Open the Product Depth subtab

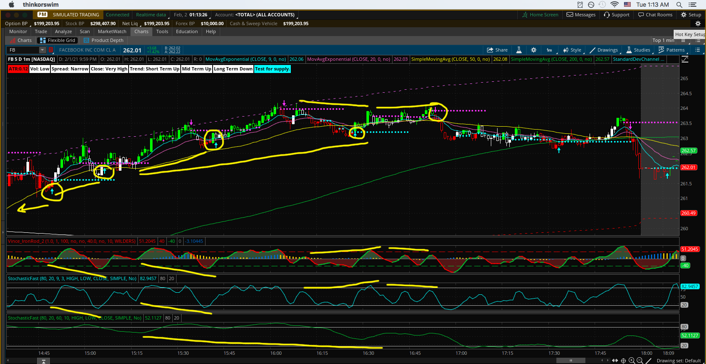[103, 40]
